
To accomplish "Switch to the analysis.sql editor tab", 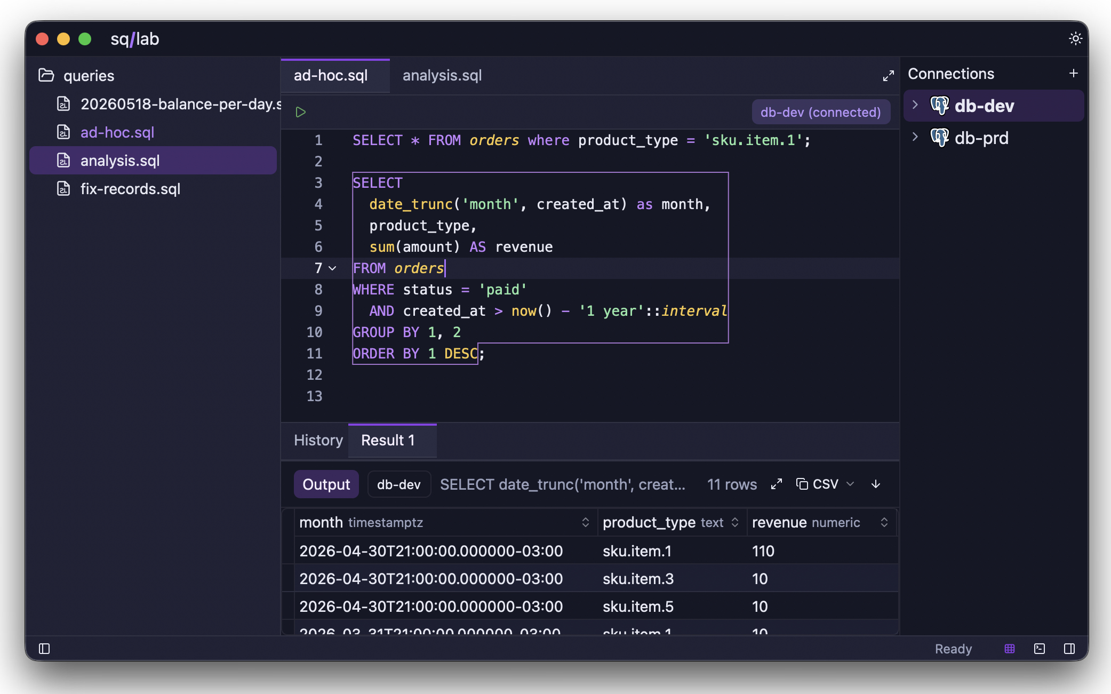I will (442, 75).
